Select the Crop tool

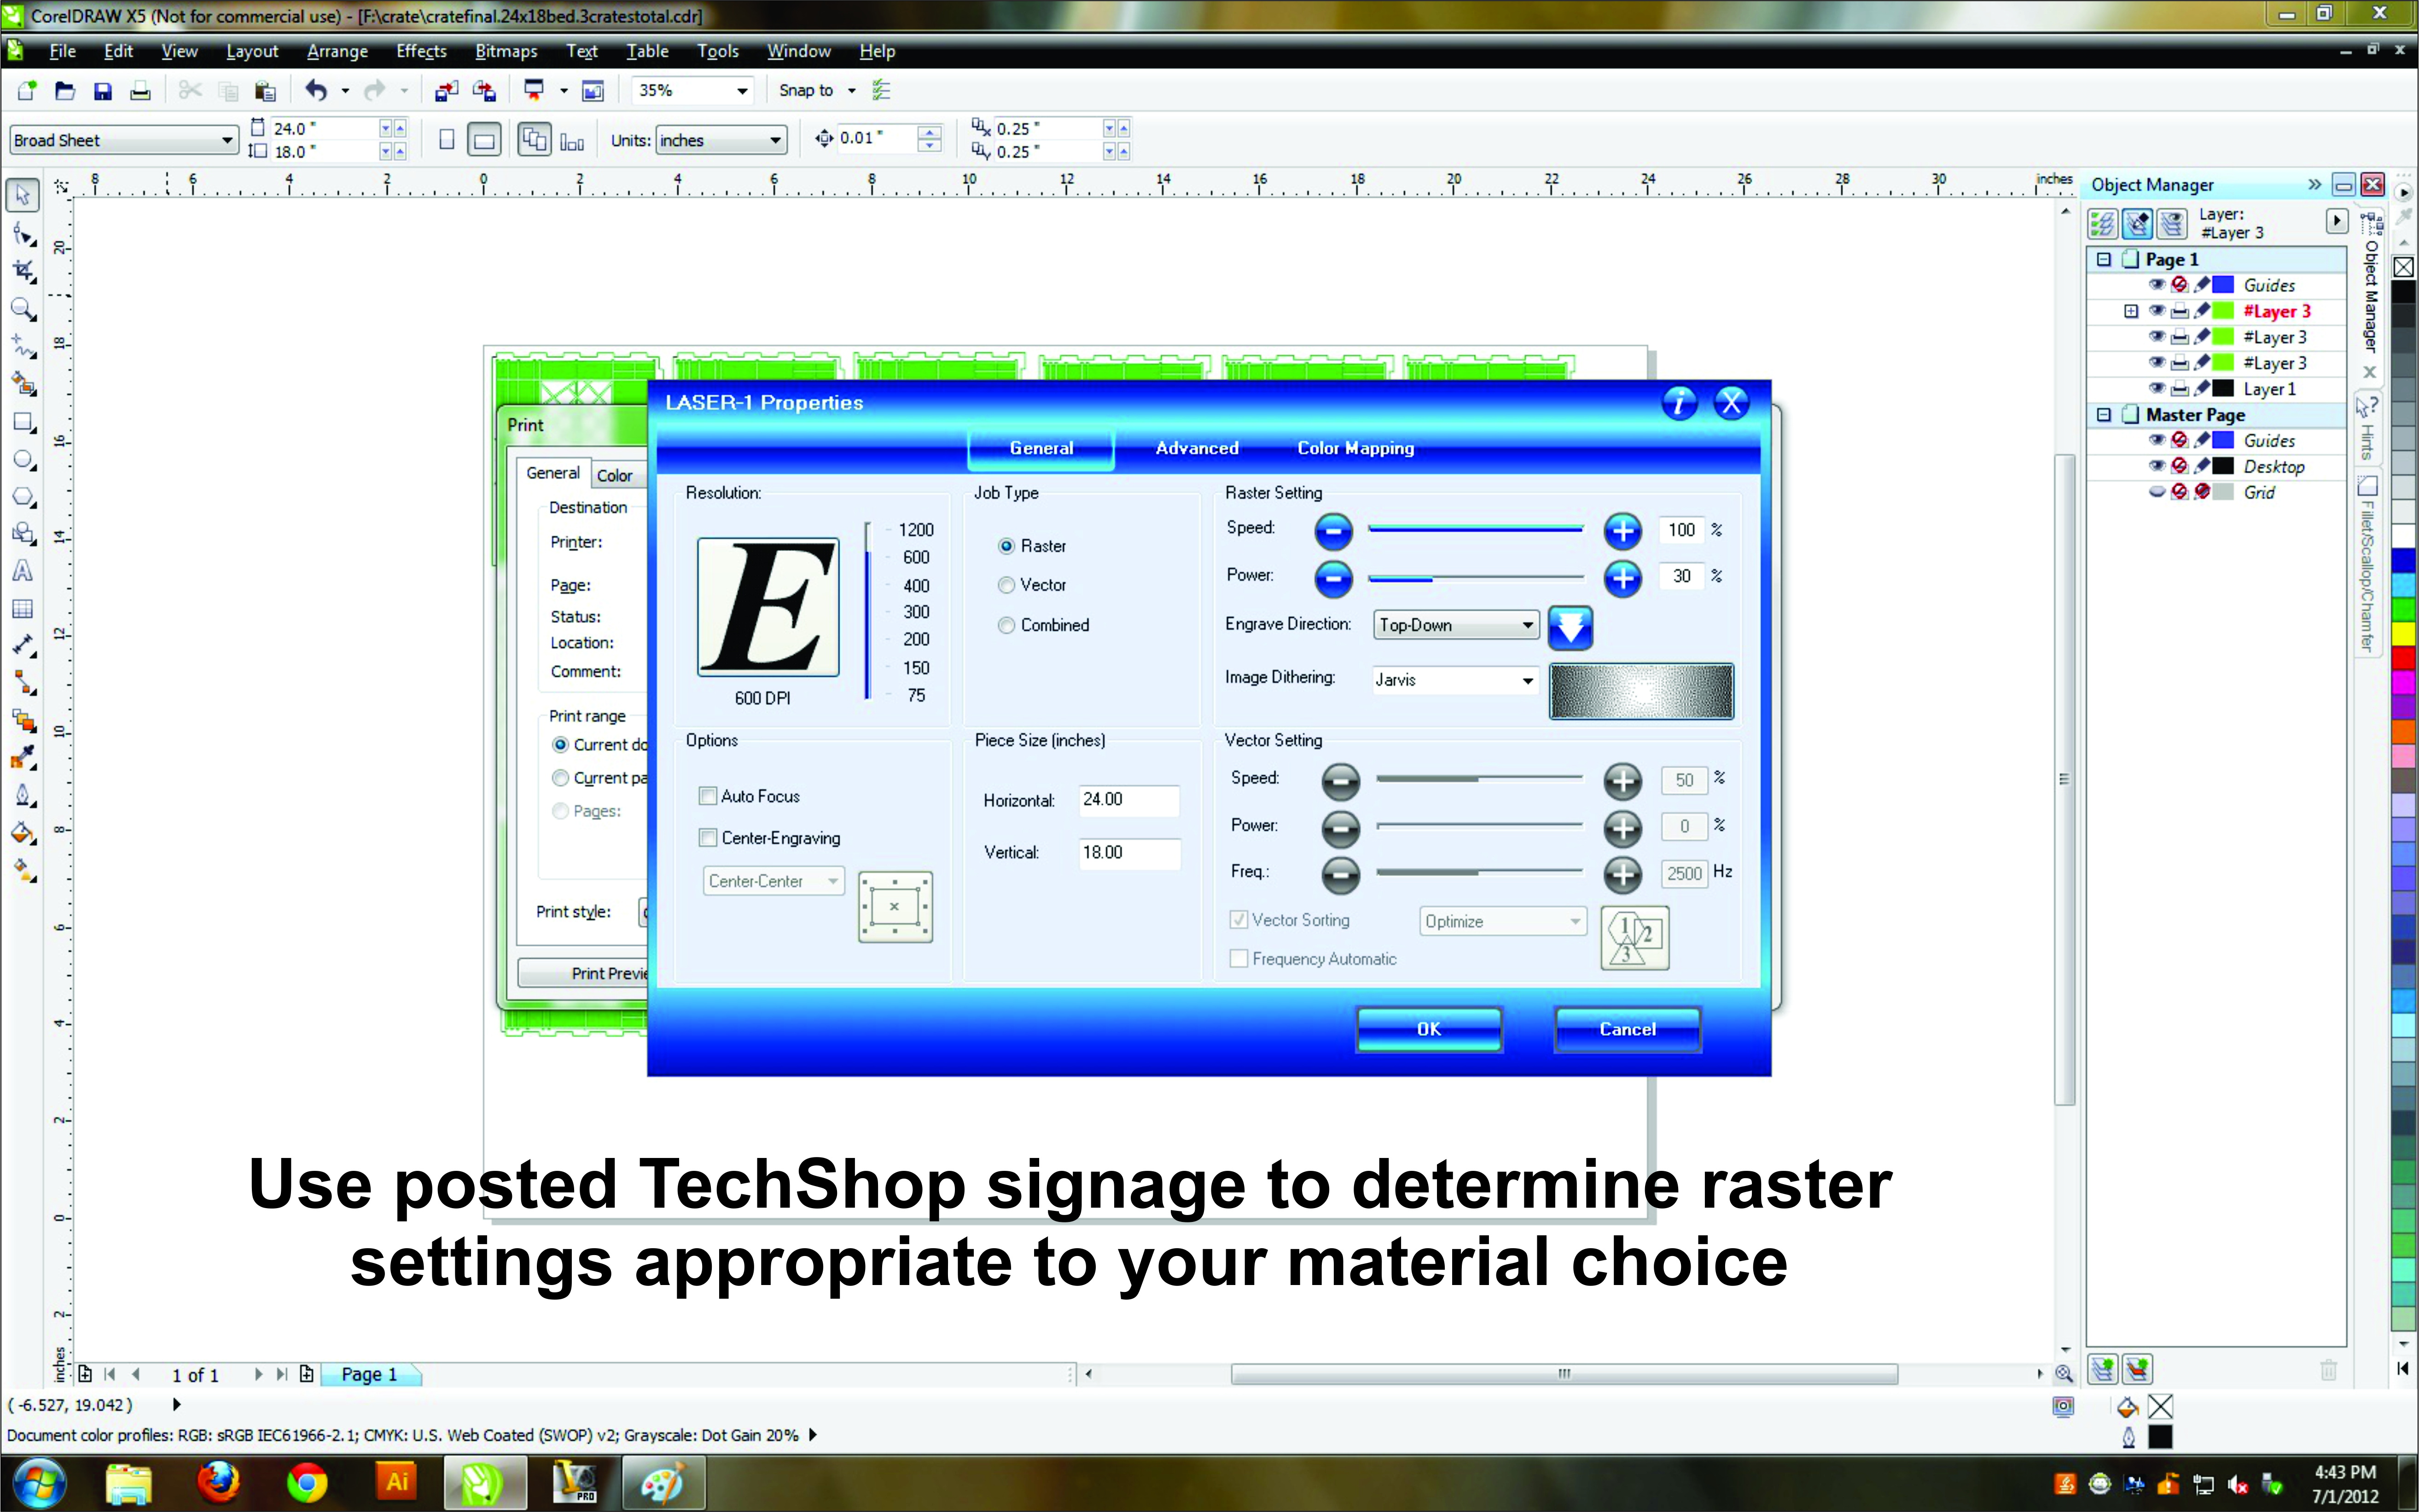click(23, 271)
